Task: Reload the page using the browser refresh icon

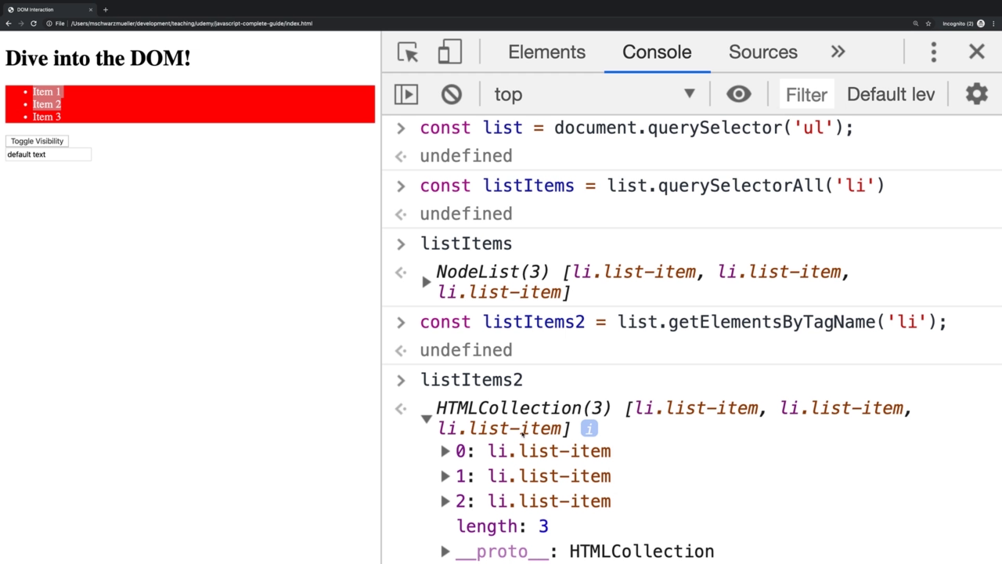Action: tap(34, 23)
